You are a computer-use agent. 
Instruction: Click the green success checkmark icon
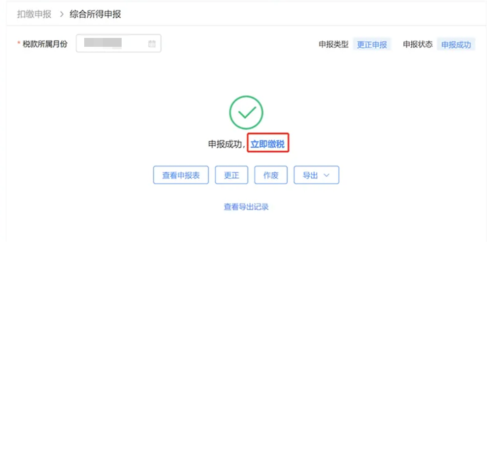pos(246,113)
